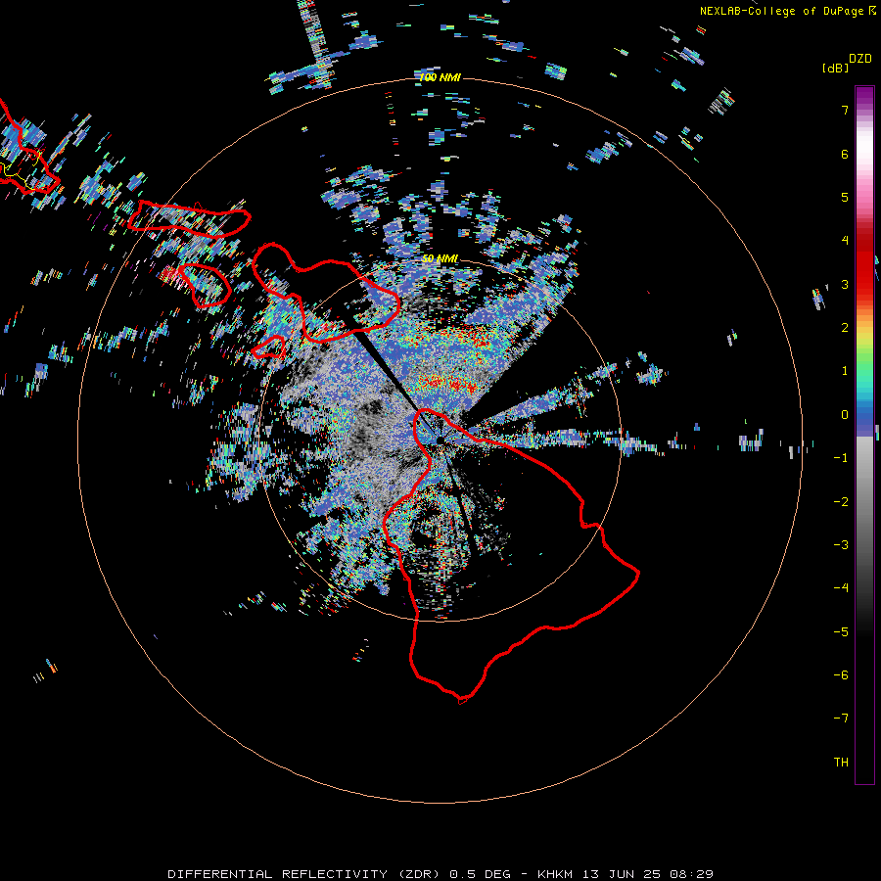Viewport: 881px width, 881px height.
Task: Click the purple top of the color bar
Action: point(864,96)
